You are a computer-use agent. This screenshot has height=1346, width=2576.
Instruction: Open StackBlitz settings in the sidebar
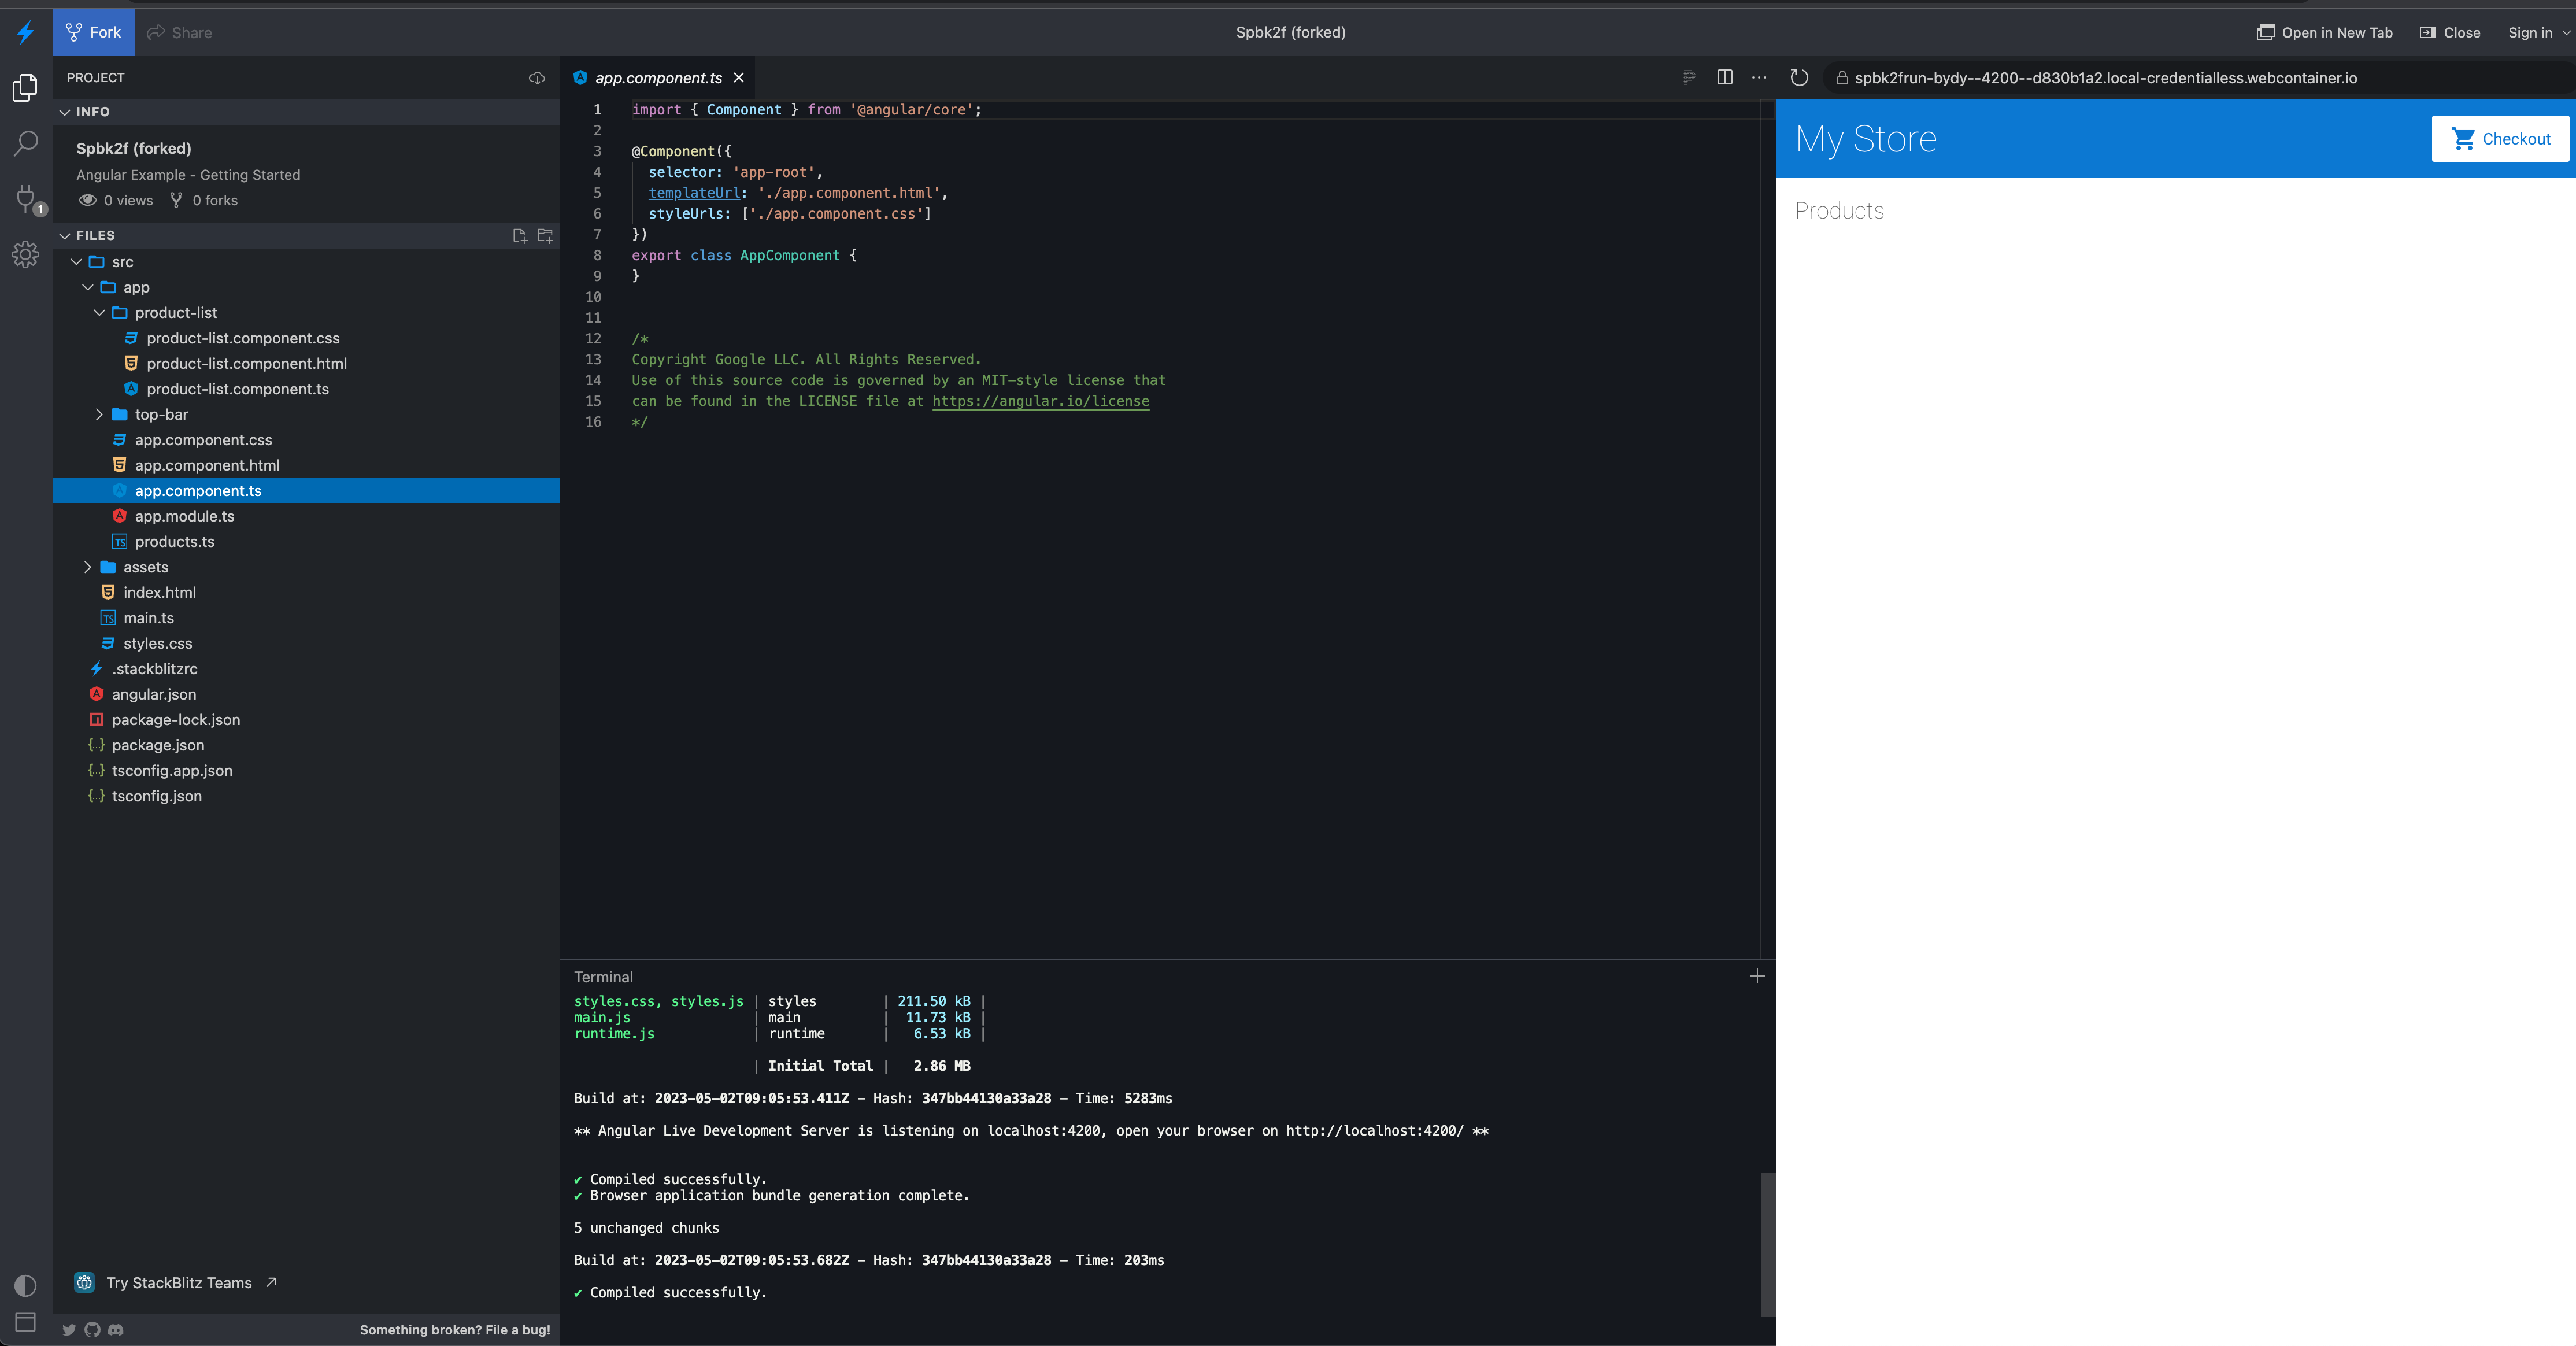25,254
